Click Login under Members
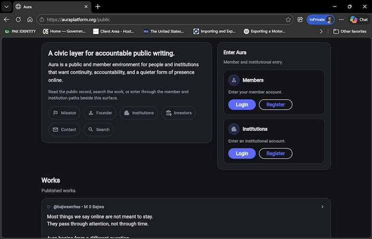Image resolution: width=372 pixels, height=239 pixels. (x=242, y=105)
